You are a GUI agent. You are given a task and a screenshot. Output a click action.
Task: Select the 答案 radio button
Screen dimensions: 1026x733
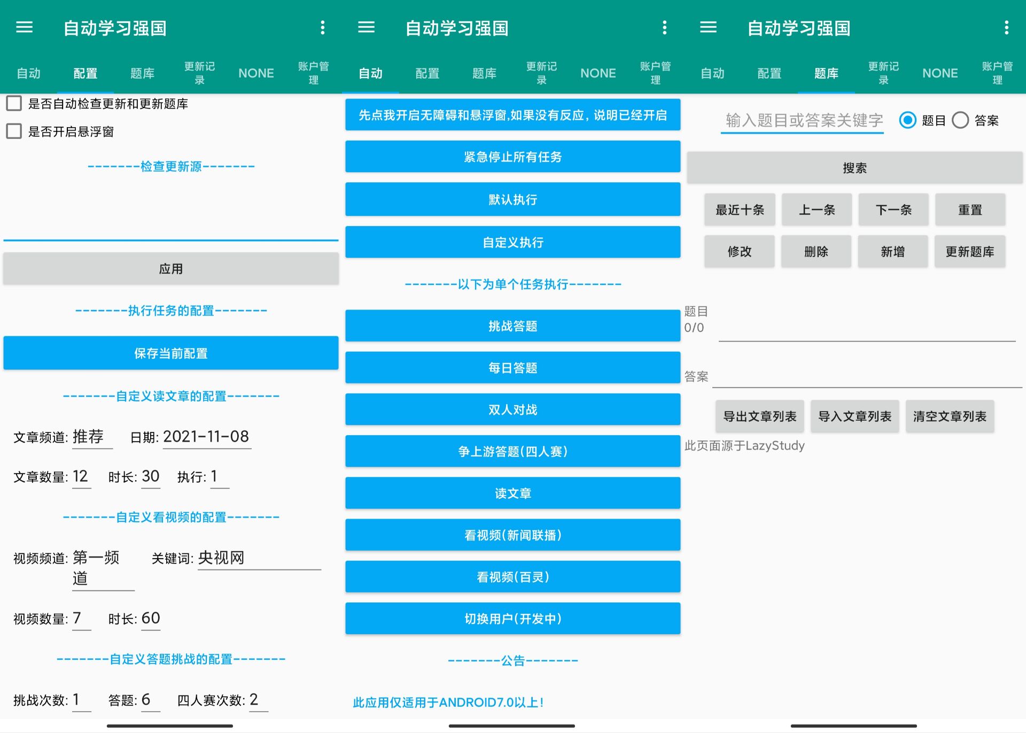click(x=960, y=120)
